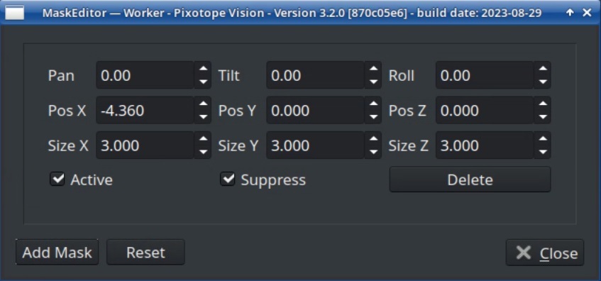Viewport: 601px width, 281px height.
Task: Increase the Roll value with up arrow
Action: pos(543,69)
